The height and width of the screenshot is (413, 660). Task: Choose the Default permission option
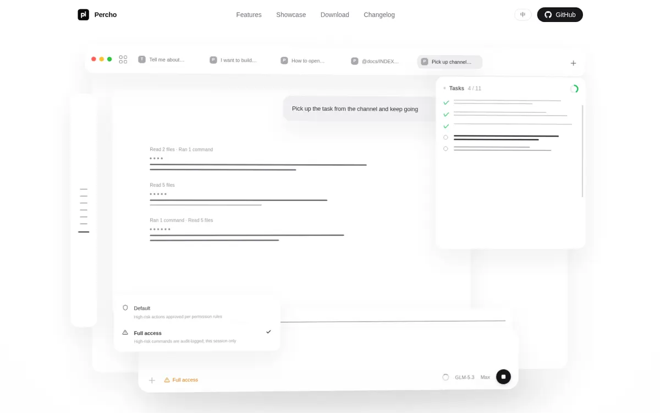(x=197, y=312)
